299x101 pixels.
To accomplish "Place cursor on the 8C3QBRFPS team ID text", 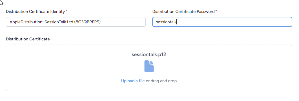I will coord(87,22).
